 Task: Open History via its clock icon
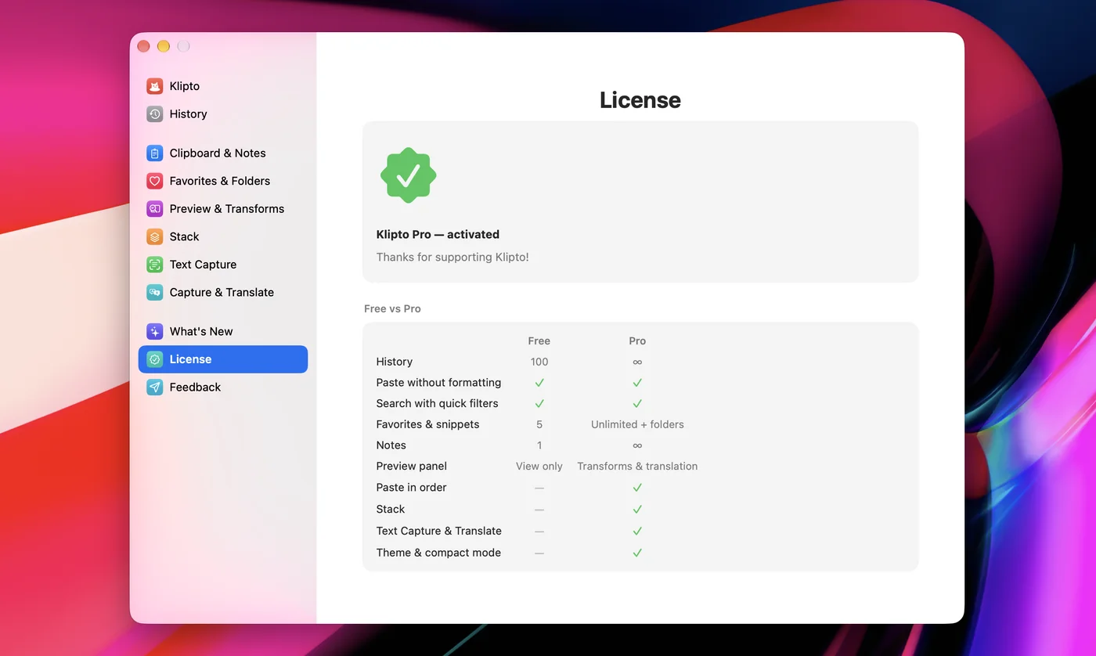tap(155, 114)
